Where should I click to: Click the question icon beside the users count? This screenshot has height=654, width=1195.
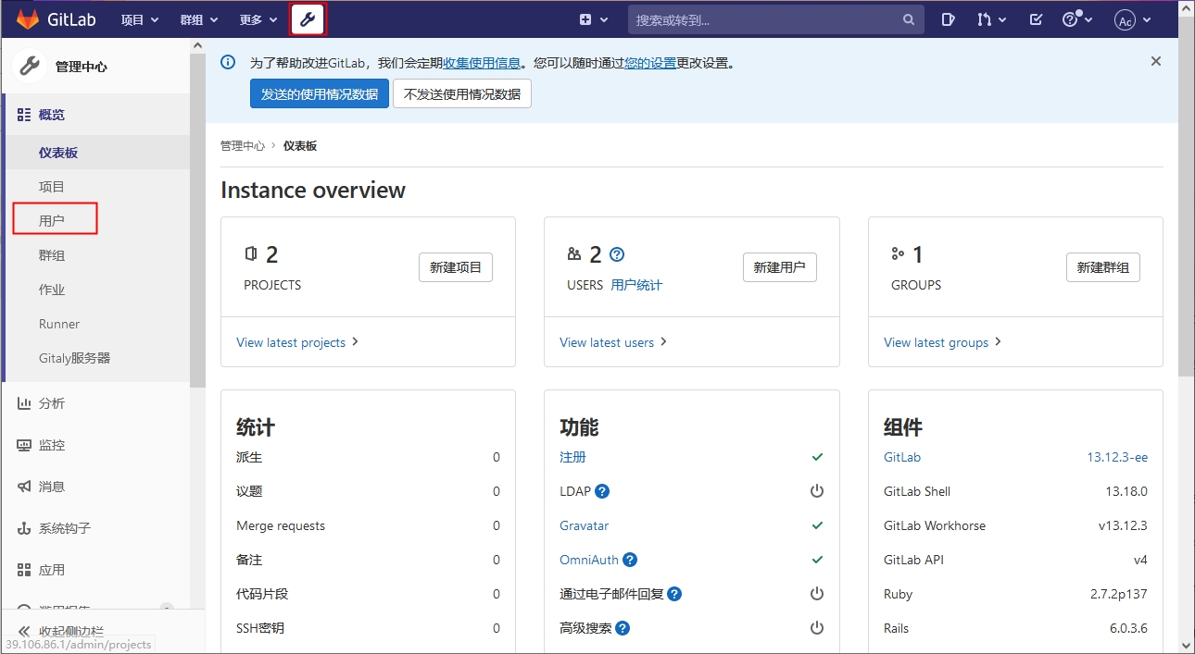pyautogui.click(x=618, y=254)
